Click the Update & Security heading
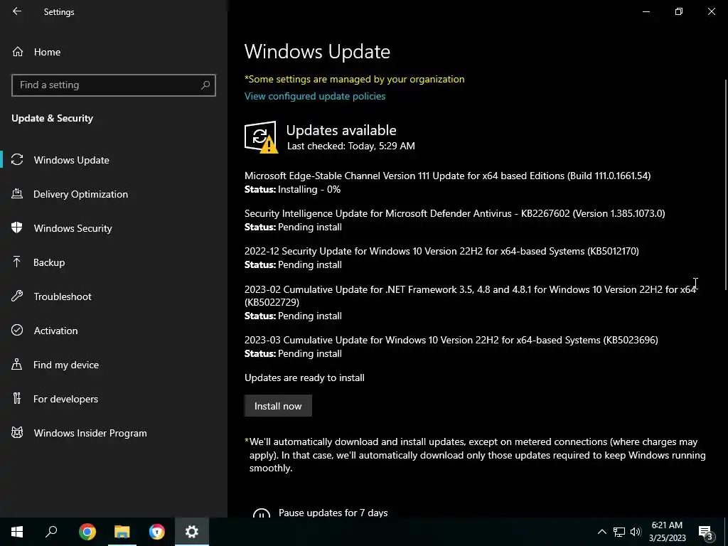 52,119
